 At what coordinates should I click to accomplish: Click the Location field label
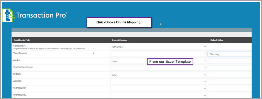pyautogui.click(x=17, y=81)
